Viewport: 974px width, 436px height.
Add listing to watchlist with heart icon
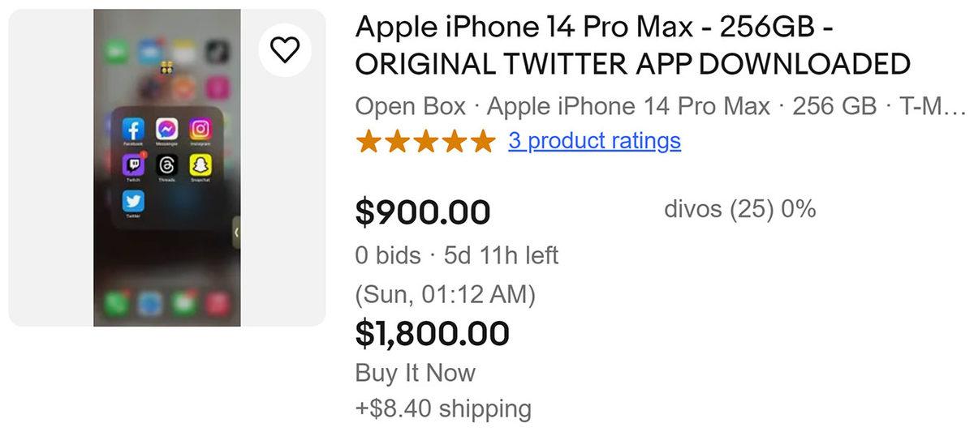coord(284,51)
